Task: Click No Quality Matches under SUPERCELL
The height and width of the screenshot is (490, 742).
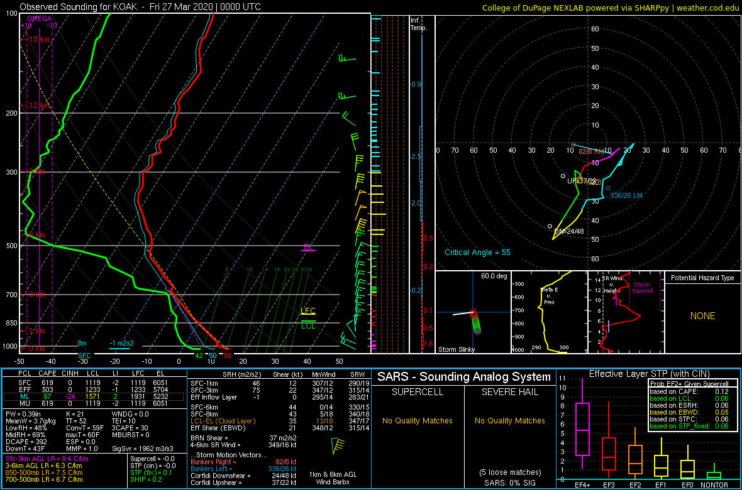Action: [418, 420]
